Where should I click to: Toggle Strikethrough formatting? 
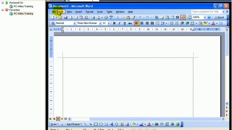pyautogui.click(x=130, y=23)
